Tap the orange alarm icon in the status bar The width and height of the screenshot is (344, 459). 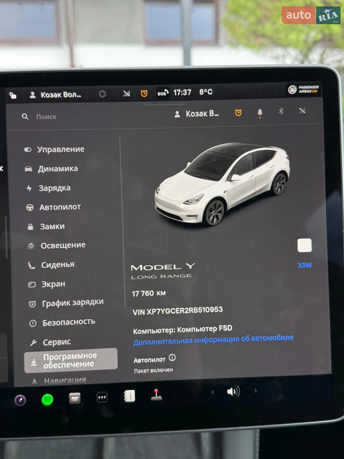(x=144, y=93)
